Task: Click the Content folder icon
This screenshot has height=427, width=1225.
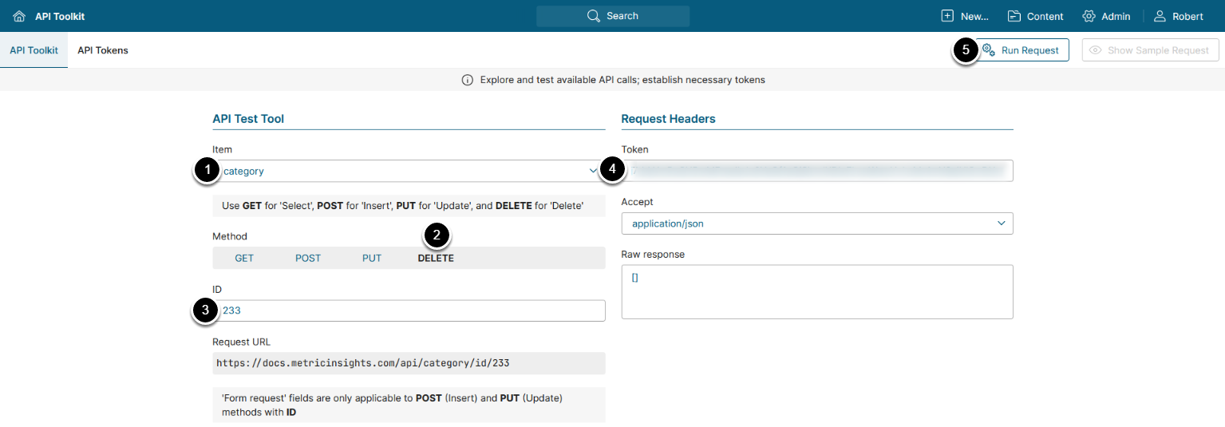Action: [x=1014, y=16]
